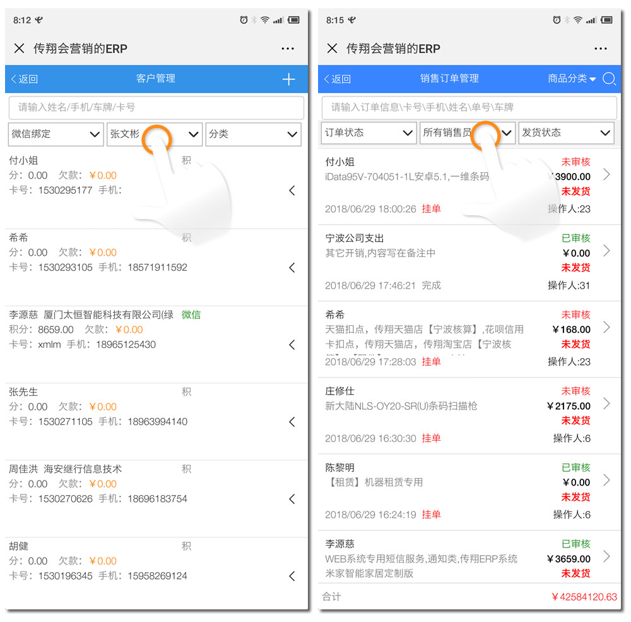Screen dimensions: 631x622
Task: Close the left ERP page with the X
Action: coord(19,49)
